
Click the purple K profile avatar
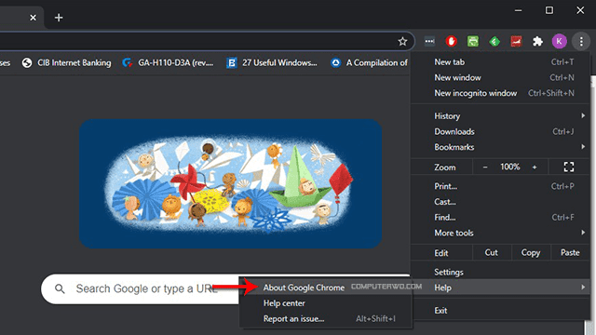click(559, 41)
